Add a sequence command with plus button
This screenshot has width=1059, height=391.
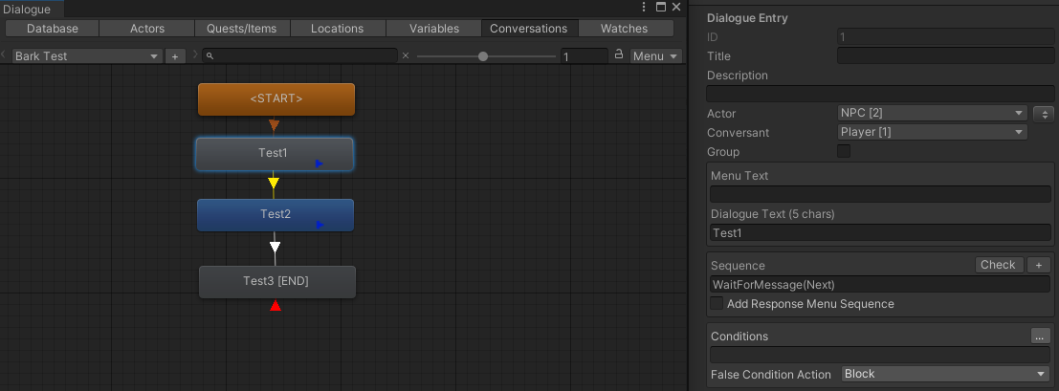pyautogui.click(x=1039, y=265)
